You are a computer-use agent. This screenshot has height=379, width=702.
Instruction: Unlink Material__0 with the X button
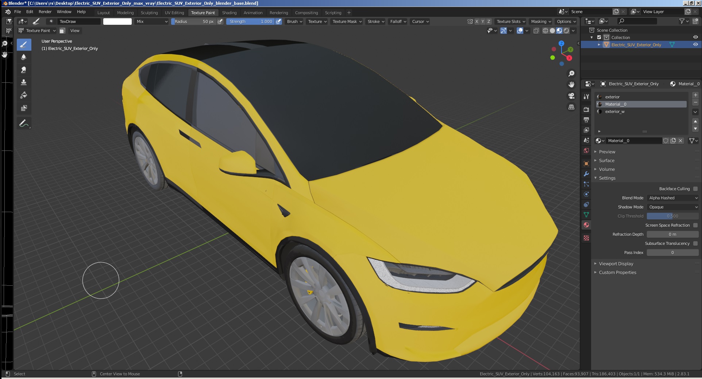click(x=680, y=141)
